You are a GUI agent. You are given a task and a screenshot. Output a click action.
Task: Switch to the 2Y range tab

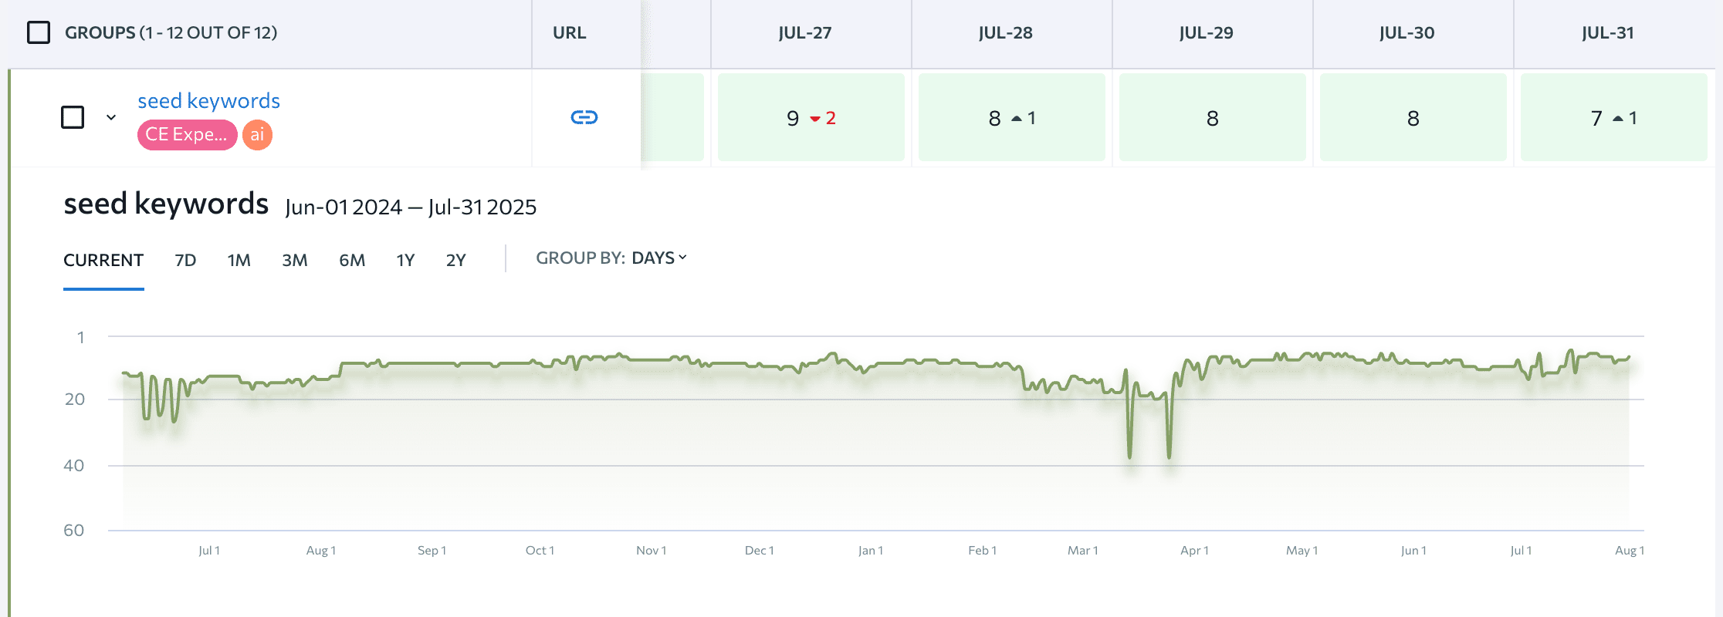pos(455,261)
